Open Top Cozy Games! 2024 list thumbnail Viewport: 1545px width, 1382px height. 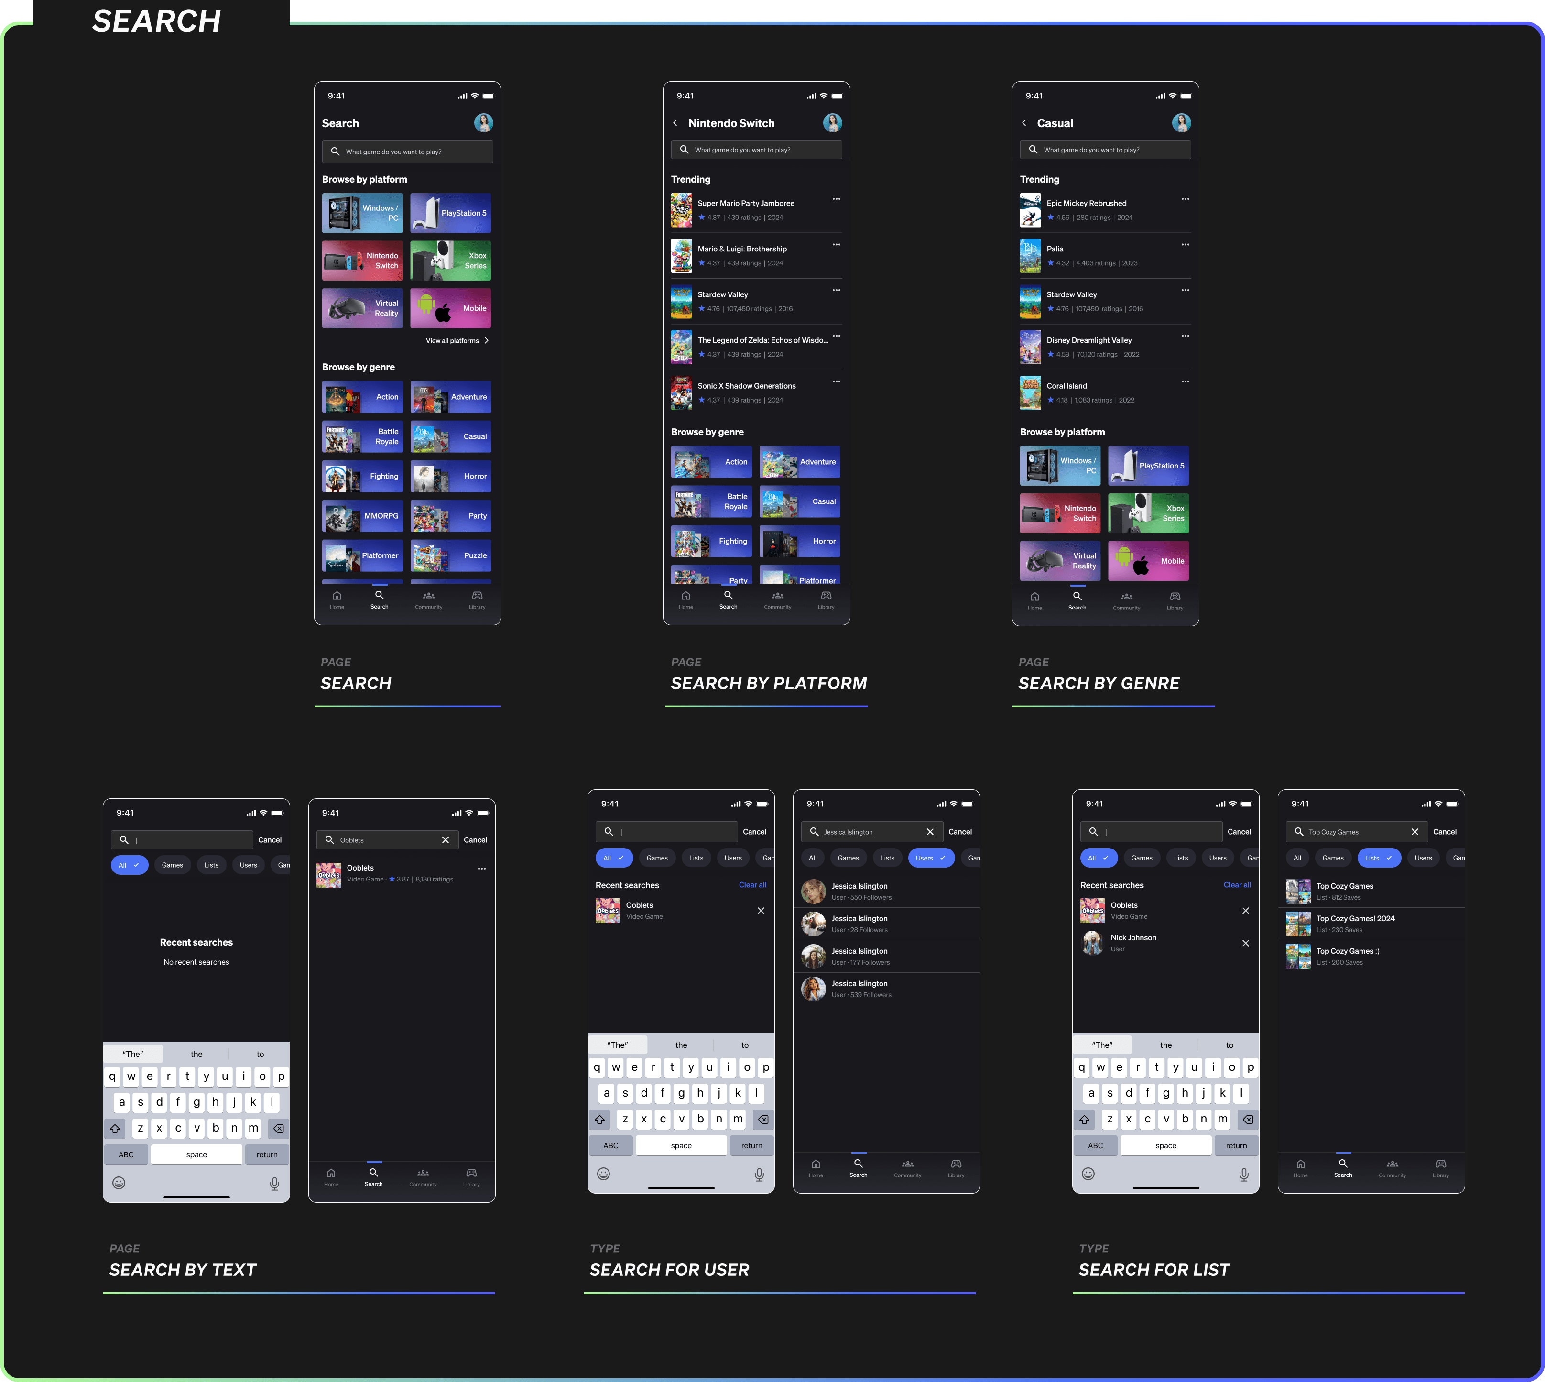pyautogui.click(x=1298, y=924)
